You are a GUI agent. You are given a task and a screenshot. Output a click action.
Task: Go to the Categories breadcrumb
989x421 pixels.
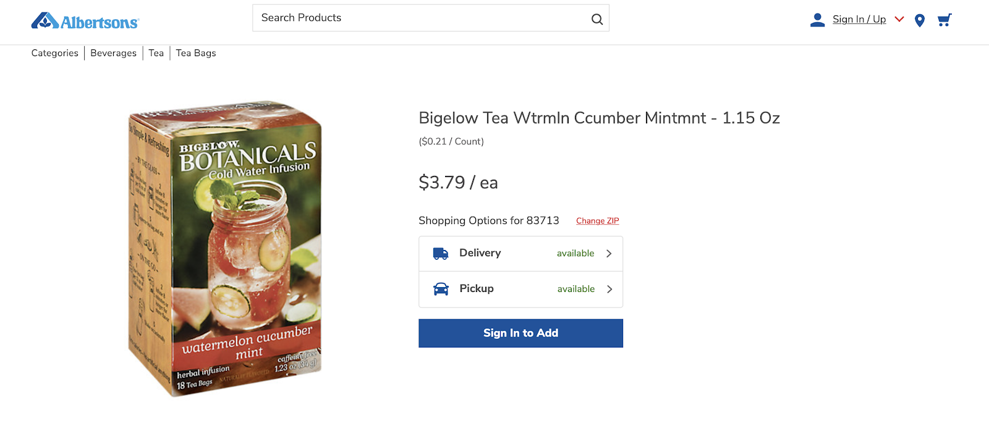pyautogui.click(x=55, y=53)
